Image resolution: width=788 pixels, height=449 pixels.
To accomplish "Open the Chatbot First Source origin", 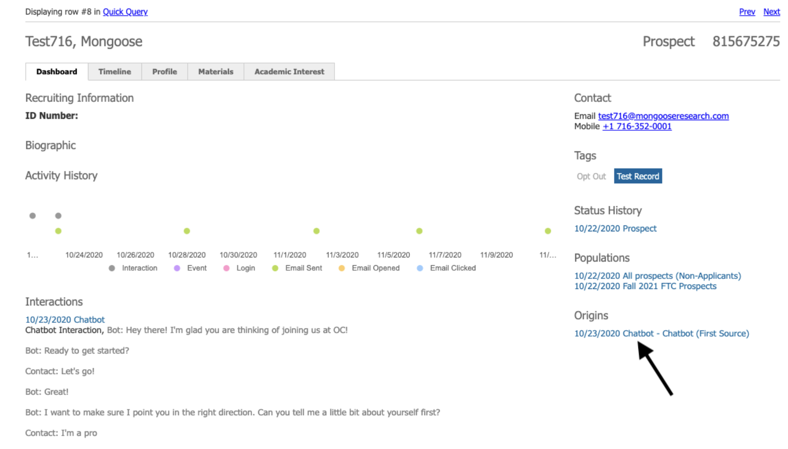I will (661, 334).
